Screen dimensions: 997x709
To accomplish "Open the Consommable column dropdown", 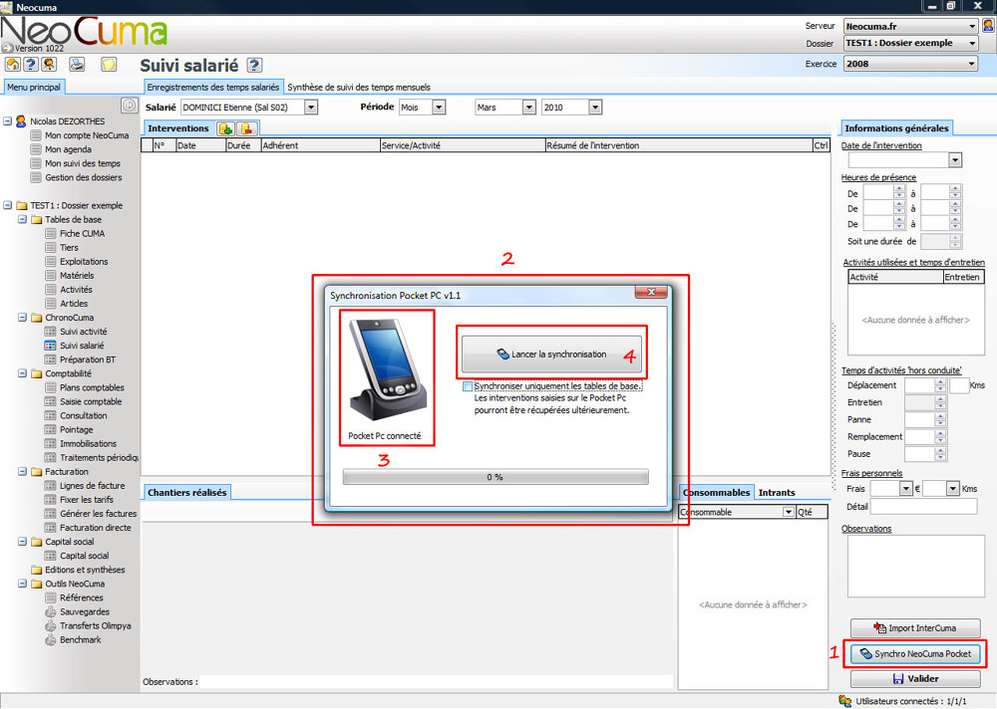I will pyautogui.click(x=789, y=512).
